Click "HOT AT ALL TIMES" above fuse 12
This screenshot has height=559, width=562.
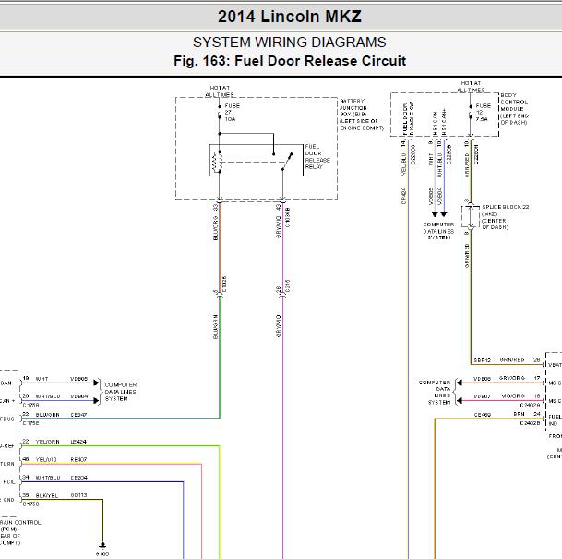point(471,87)
